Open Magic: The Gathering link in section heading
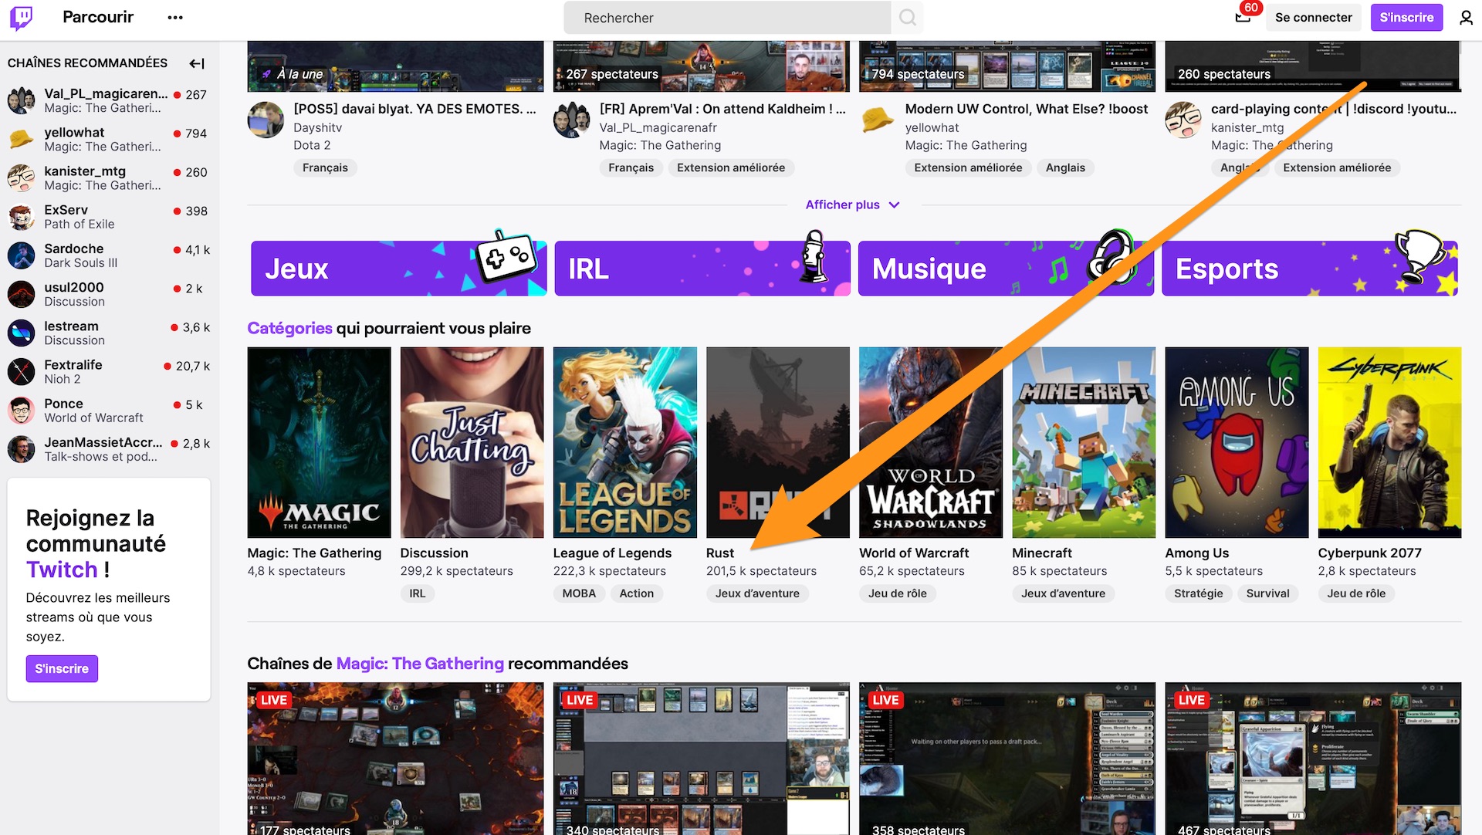1482x835 pixels. tap(420, 664)
